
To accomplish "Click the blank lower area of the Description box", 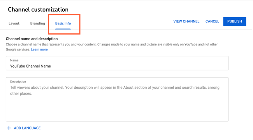I will pos(117,109).
